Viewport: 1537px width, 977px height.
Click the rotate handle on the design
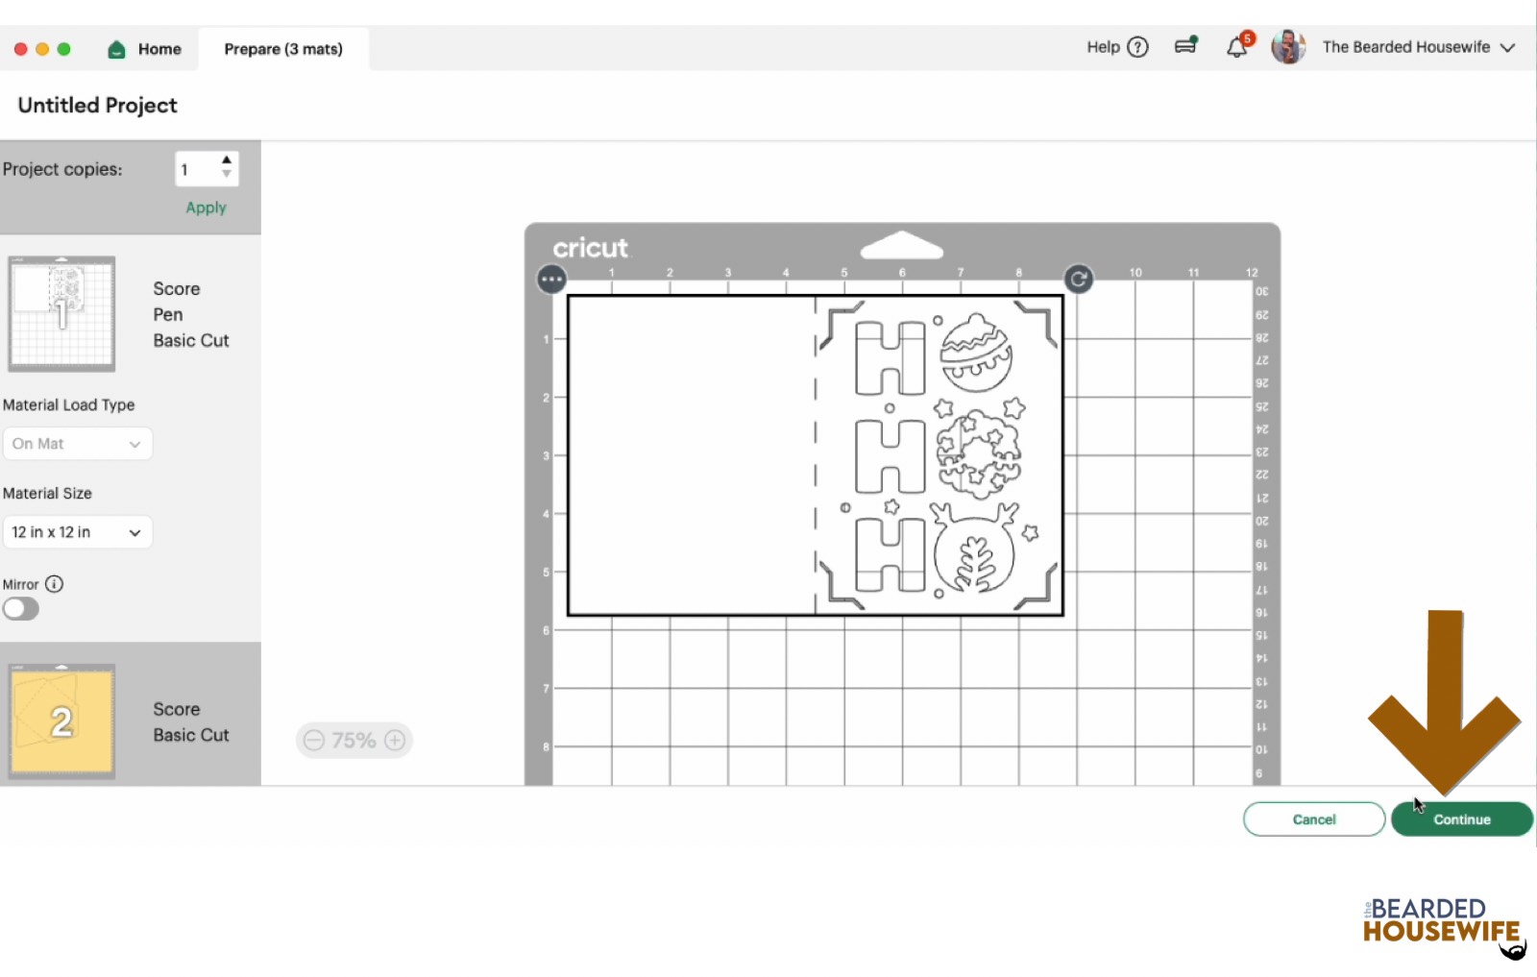point(1079,279)
